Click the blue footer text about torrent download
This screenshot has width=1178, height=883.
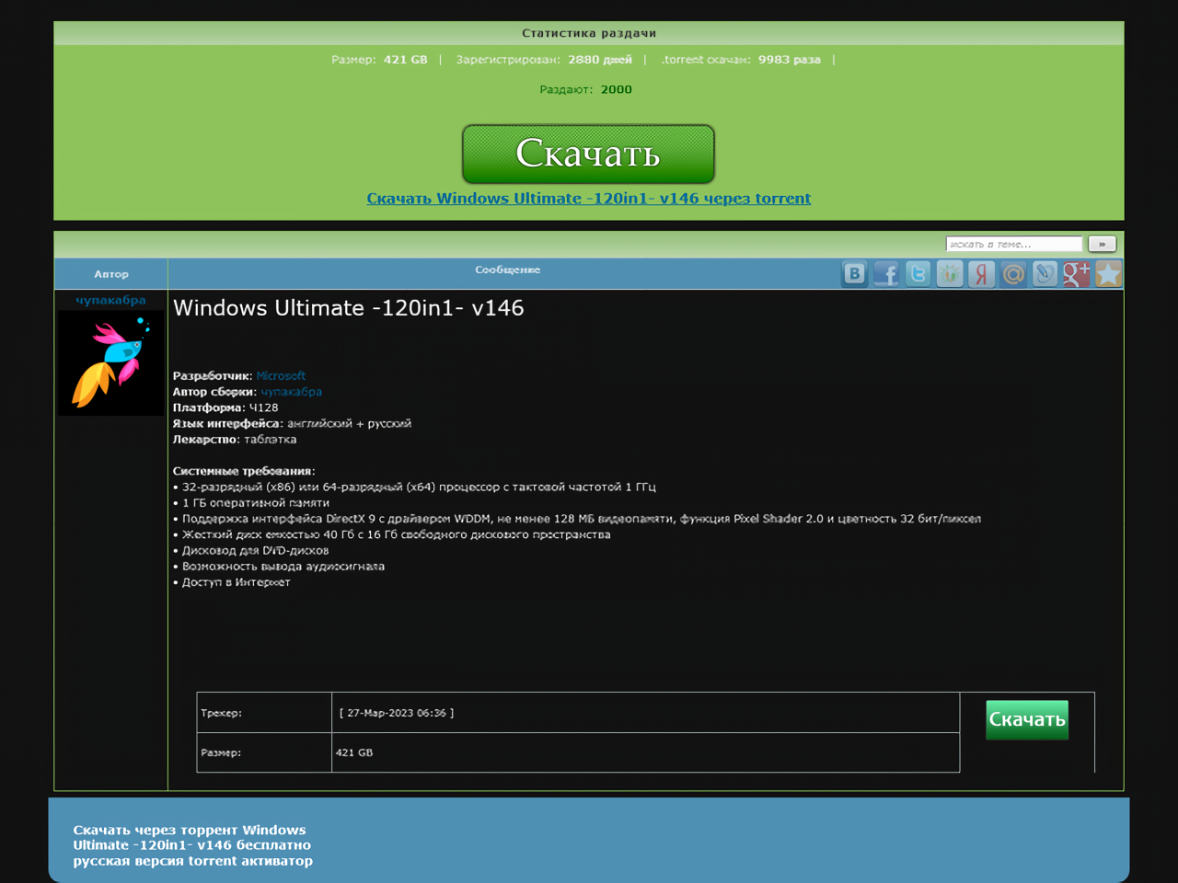[193, 845]
